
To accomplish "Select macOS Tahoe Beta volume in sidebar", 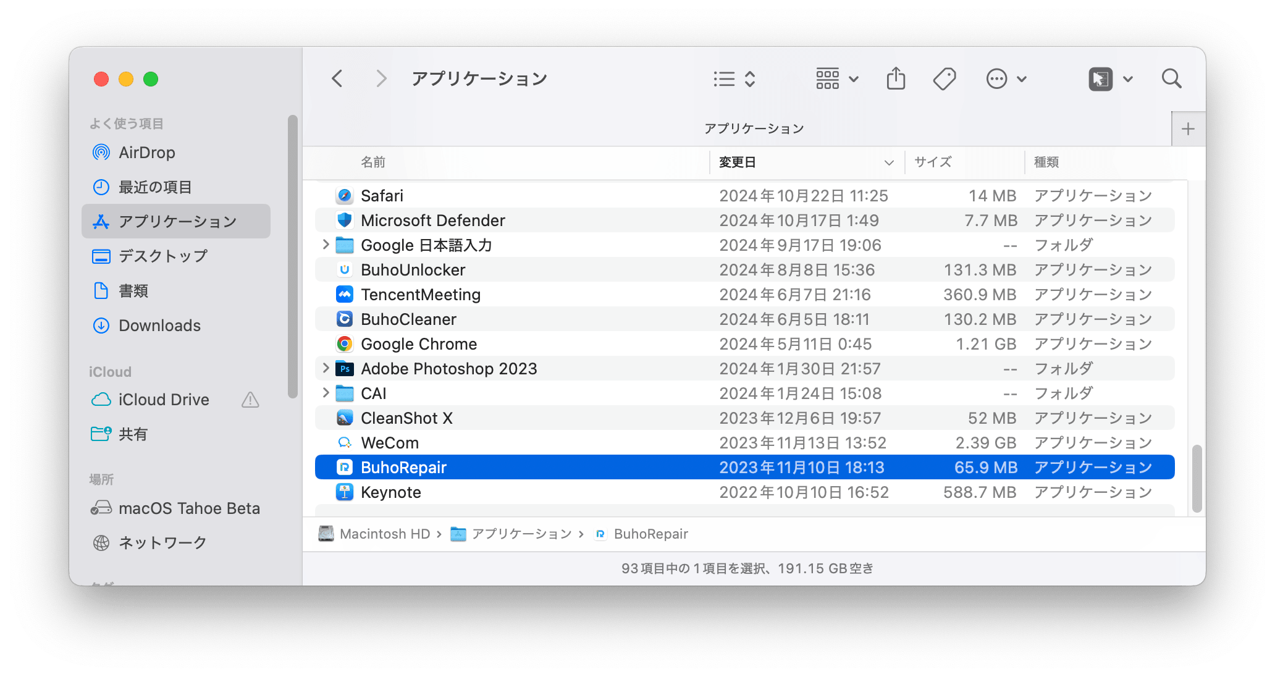I will click(x=176, y=508).
